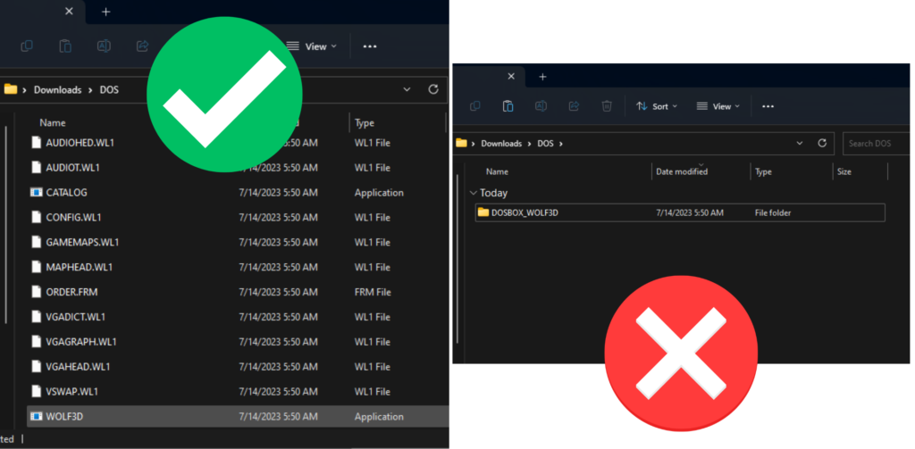Open See more (…) in the WL1 files window
The image size is (915, 449).
[x=370, y=46]
